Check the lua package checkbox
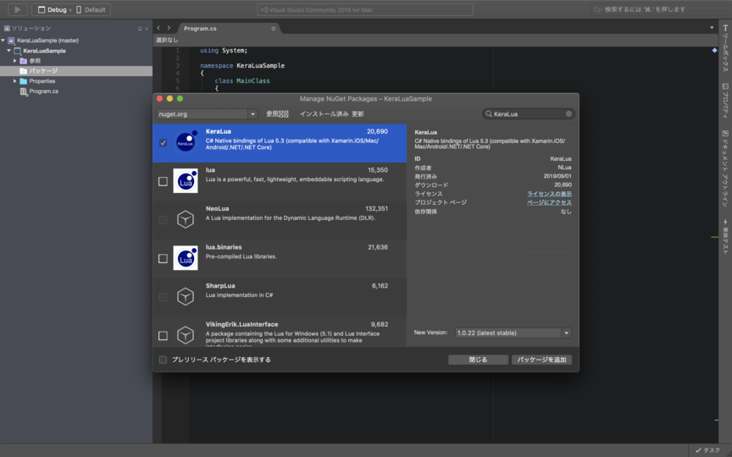732x457 pixels. 163,181
